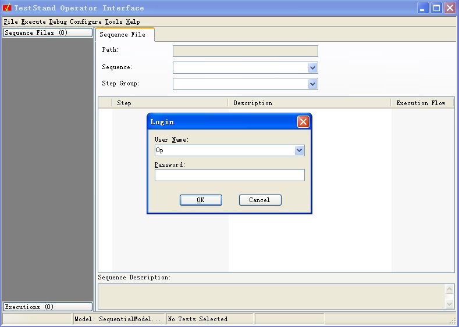The image size is (459, 327).
Task: Open the User Name dropdown arrow
Action: [299, 150]
